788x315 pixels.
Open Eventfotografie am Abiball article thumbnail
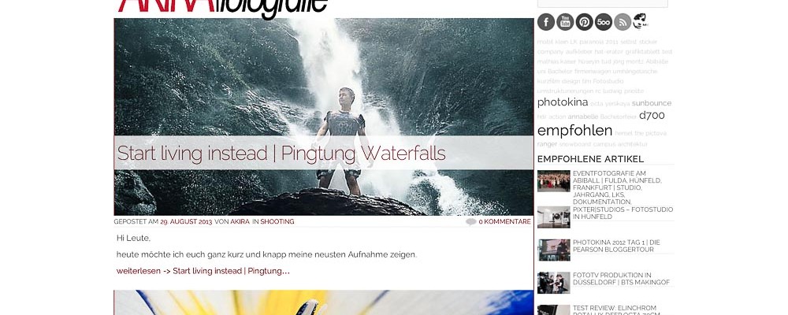click(553, 181)
